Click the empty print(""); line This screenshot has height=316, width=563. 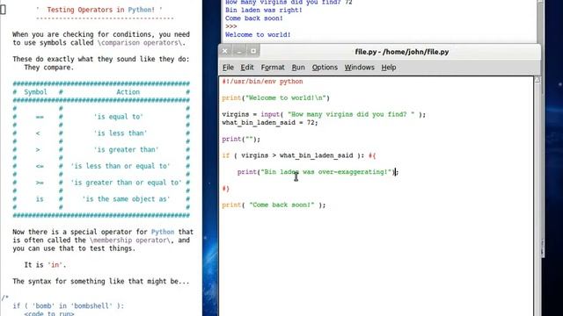click(241, 139)
